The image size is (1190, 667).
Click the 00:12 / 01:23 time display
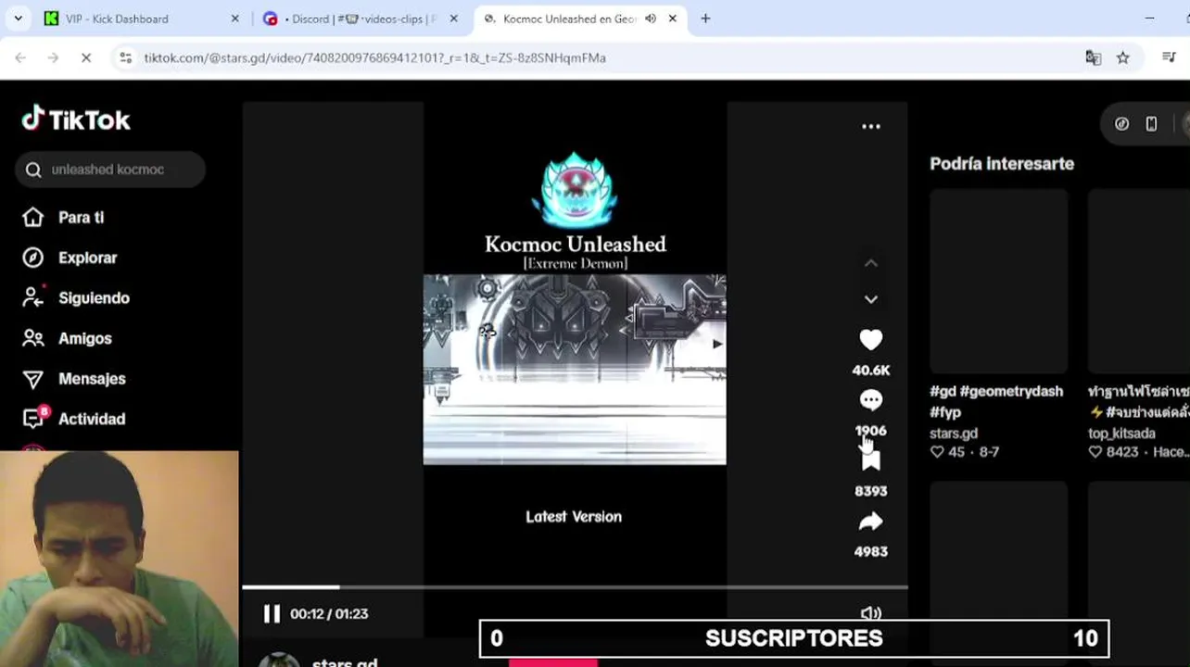[x=329, y=613]
